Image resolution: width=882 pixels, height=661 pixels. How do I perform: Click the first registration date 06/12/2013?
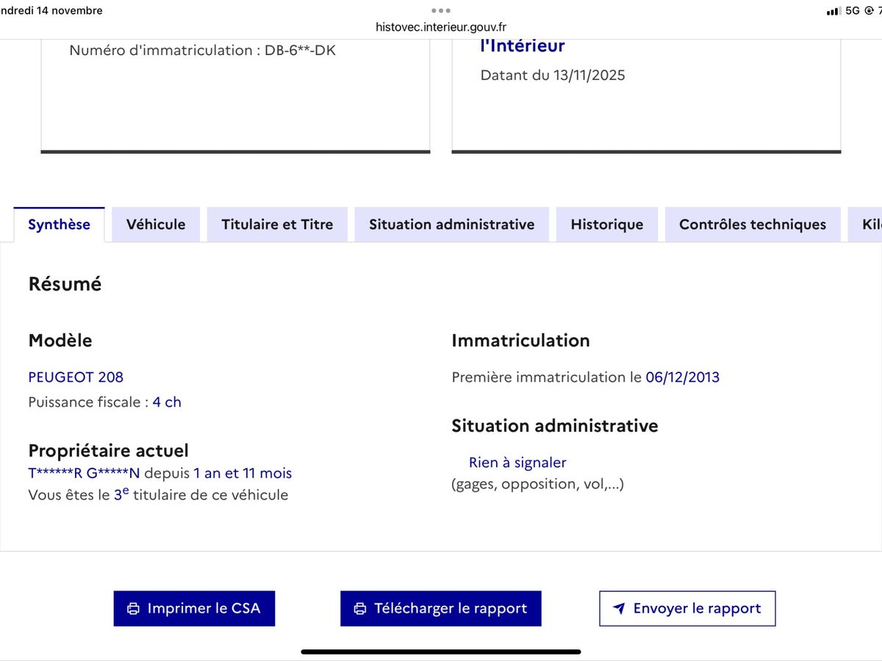pos(682,378)
